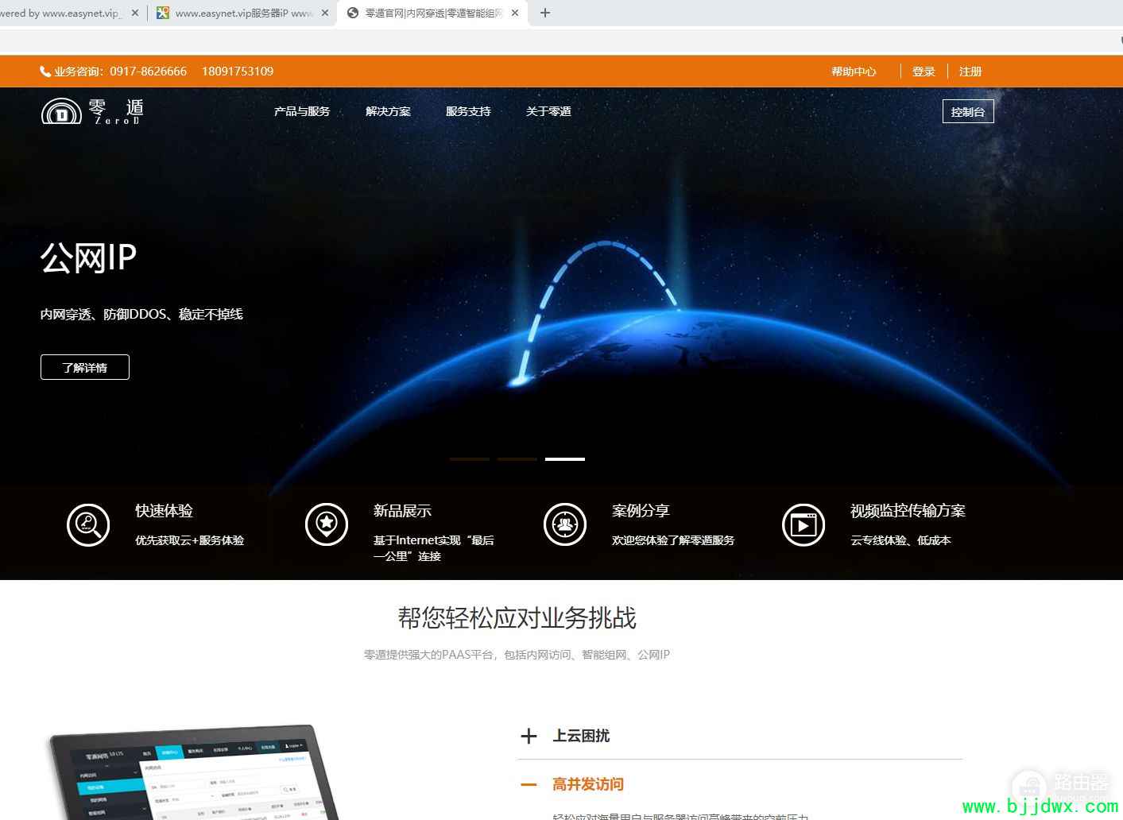Switch to the www.easynet.vip服务器IP tab
1123x820 pixels.
(242, 13)
